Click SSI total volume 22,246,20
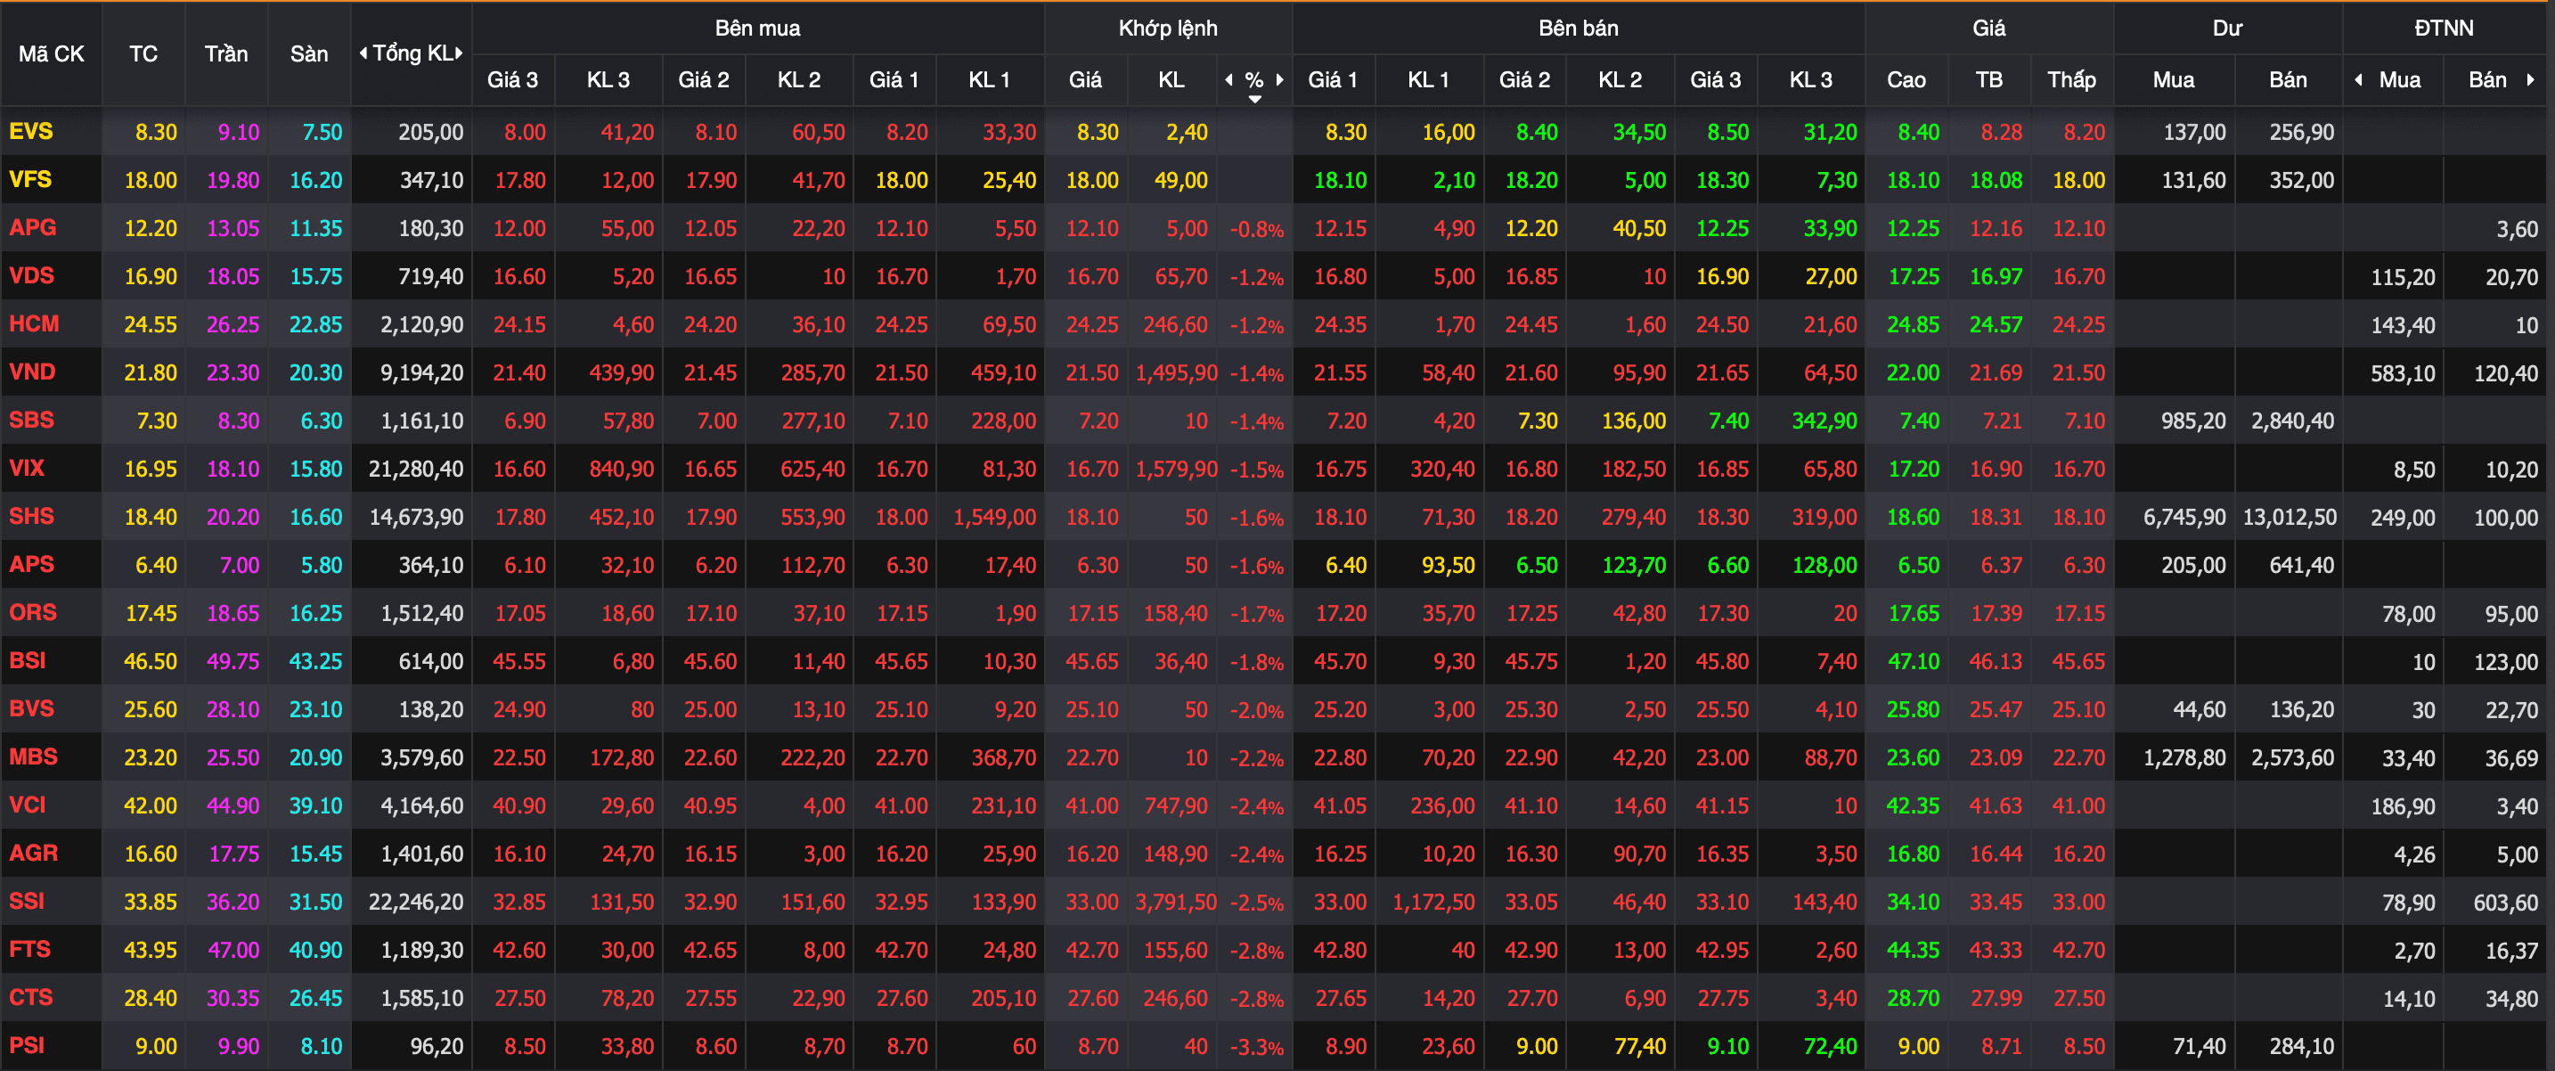2555x1071 pixels. click(x=415, y=903)
